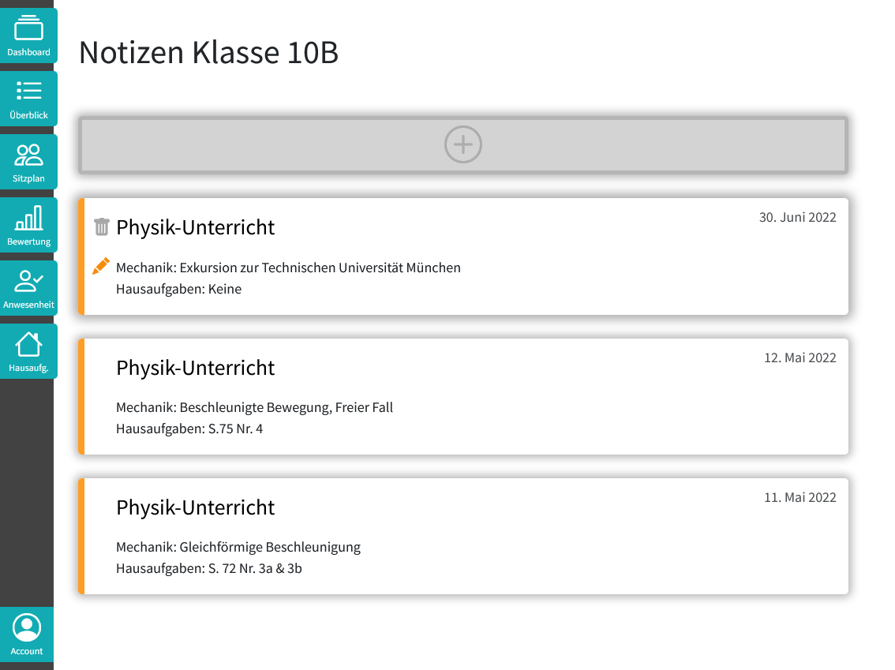Select the Hausaufgaben: S.75 Nr. 4 text
The image size is (895, 670).
point(190,429)
